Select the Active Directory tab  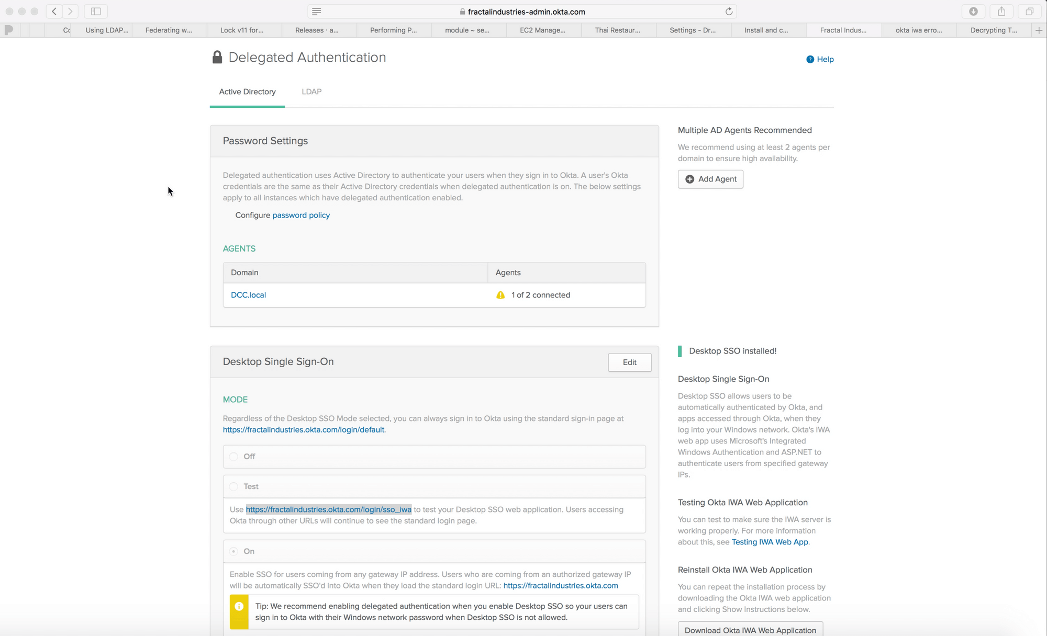pos(247,91)
